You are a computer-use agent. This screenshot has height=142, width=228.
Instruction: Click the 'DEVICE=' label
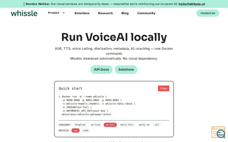tap(64, 131)
